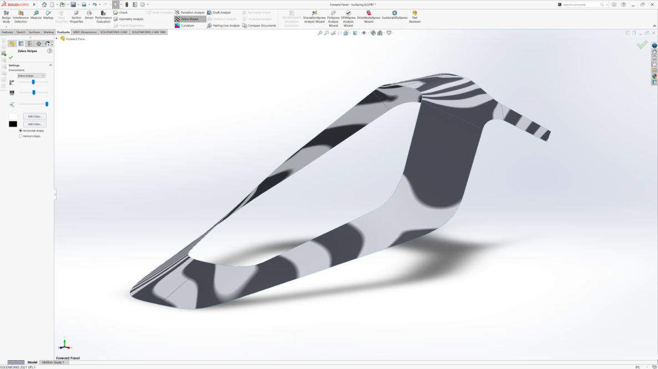The height and width of the screenshot is (369, 658).
Task: Open Zebra Stripes help
Action: (49, 50)
